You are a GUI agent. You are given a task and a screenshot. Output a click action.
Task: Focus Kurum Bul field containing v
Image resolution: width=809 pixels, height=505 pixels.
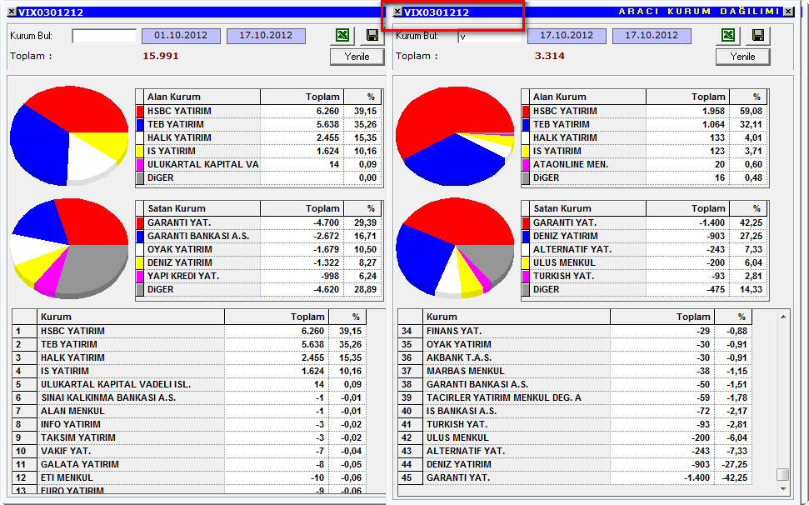[x=490, y=36]
